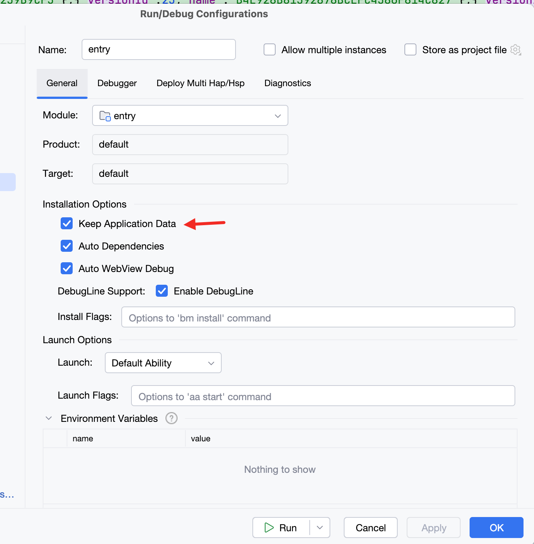This screenshot has width=534, height=544.
Task: Click the green Run play icon
Action: coord(269,528)
